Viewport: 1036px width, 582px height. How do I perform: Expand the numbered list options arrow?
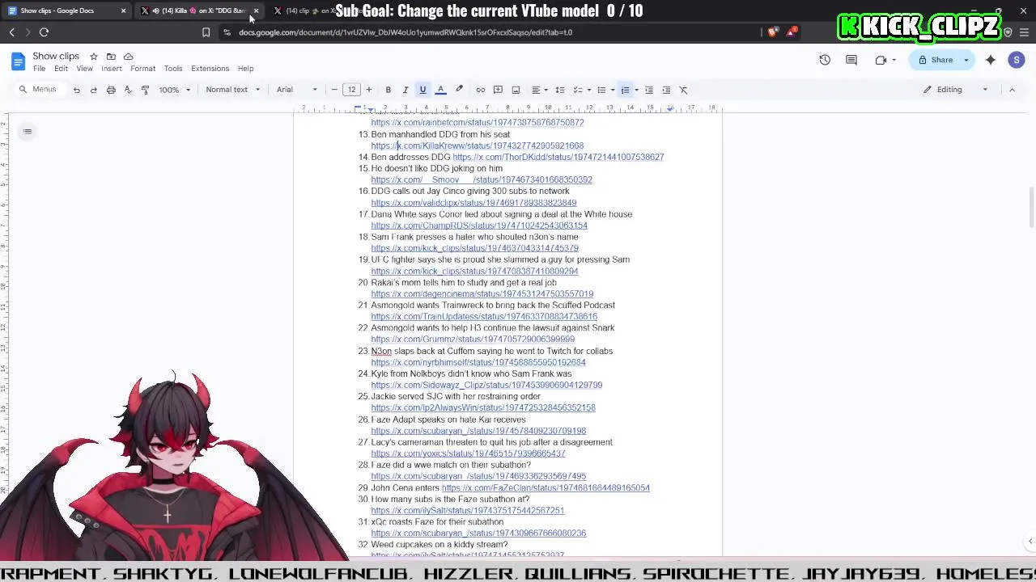[x=636, y=90]
